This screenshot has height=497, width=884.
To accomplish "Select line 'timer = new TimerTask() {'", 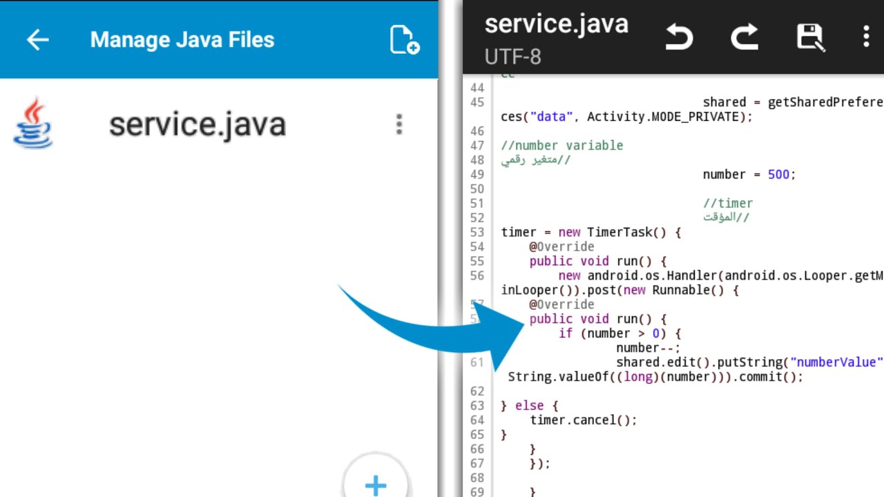I will tap(591, 233).
